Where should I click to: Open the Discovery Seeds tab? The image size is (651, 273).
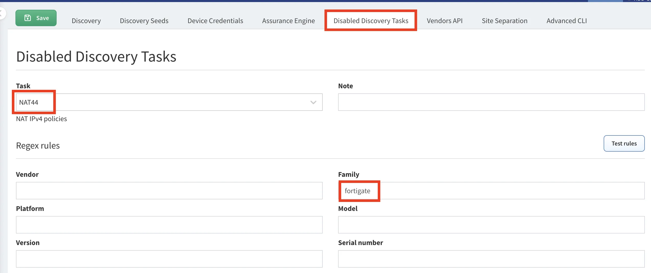[144, 21]
